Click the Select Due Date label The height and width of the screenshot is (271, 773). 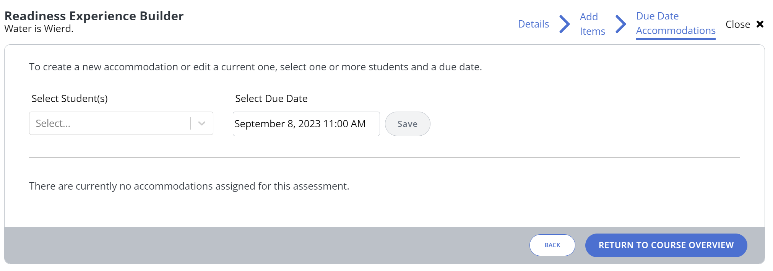click(x=271, y=99)
